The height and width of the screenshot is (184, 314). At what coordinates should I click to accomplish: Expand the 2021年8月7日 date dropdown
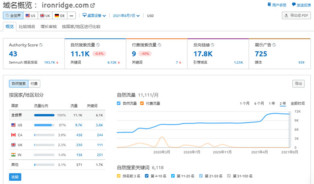126,16
